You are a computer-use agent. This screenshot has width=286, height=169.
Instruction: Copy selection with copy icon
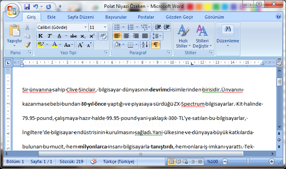[x=27, y=36]
